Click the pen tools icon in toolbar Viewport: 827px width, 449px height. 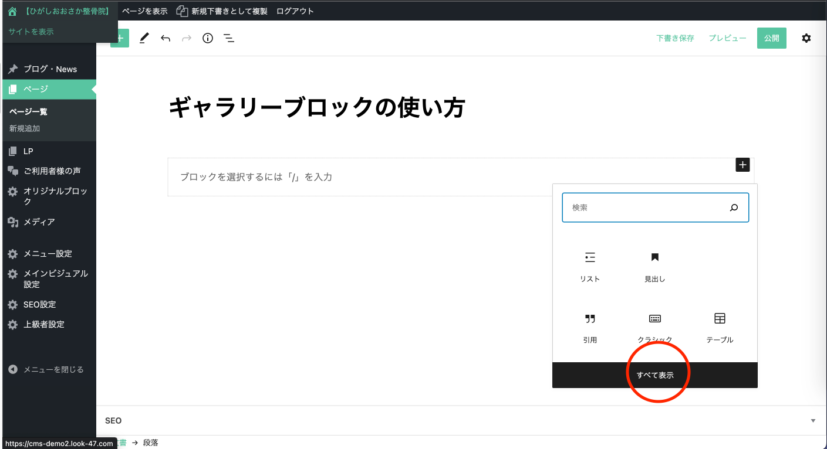[144, 38]
